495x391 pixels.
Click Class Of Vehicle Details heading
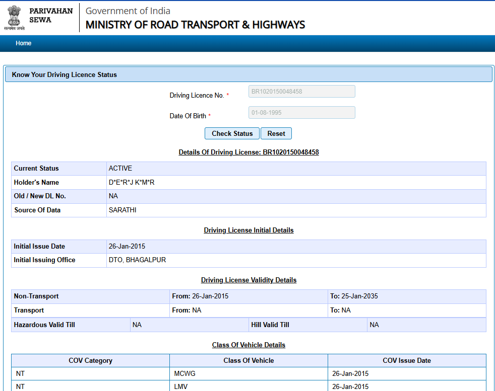249,345
